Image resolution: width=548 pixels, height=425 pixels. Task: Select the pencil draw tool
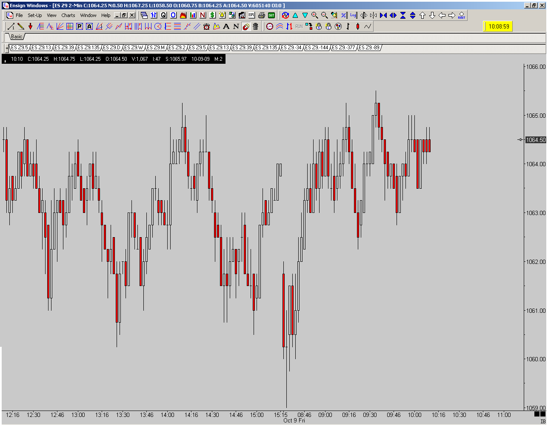tap(21, 26)
